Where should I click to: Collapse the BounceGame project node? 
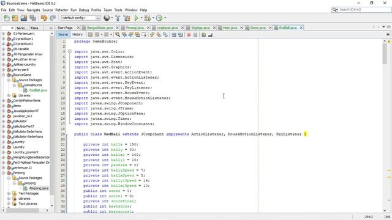click(x=4, y=75)
